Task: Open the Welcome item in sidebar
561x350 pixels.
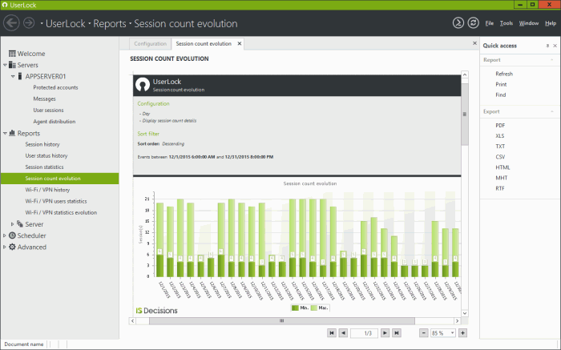Action: 31,54
